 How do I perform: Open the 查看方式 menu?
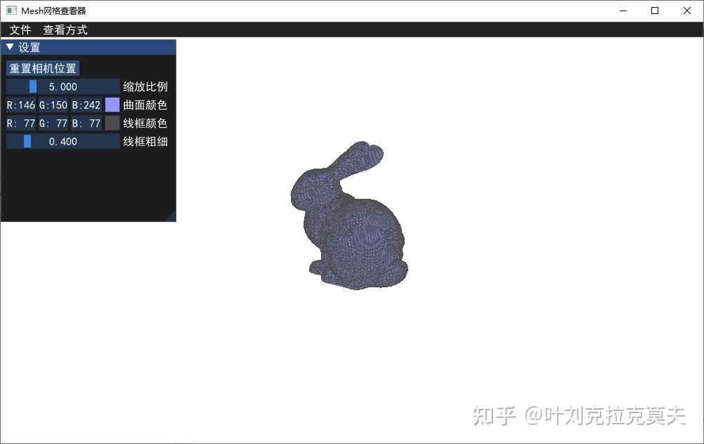point(65,30)
